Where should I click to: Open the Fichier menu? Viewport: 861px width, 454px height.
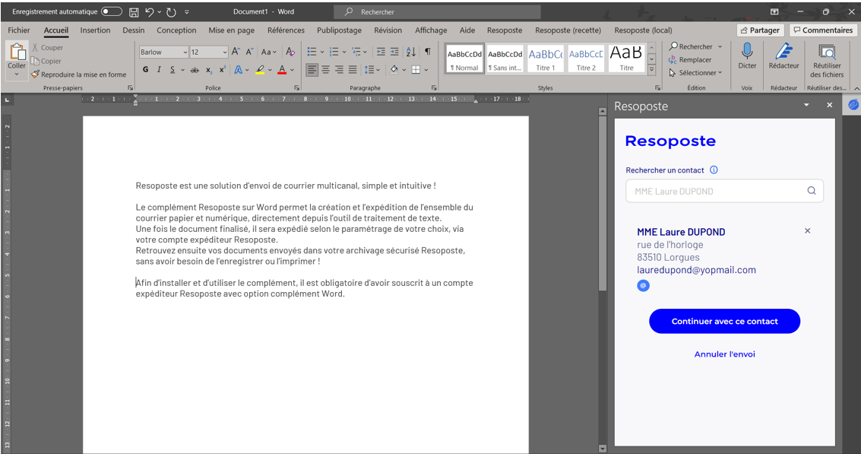[x=19, y=30]
